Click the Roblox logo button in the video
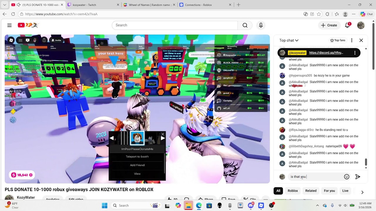The image size is (376, 211). point(11,40)
